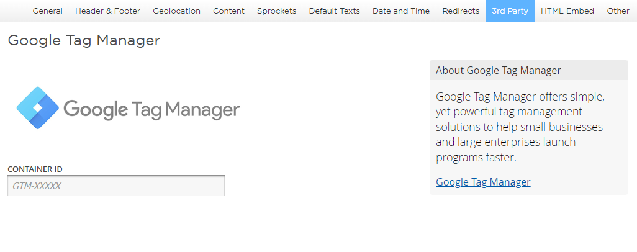Select the Content tab
637x252 pixels.
coord(228,11)
